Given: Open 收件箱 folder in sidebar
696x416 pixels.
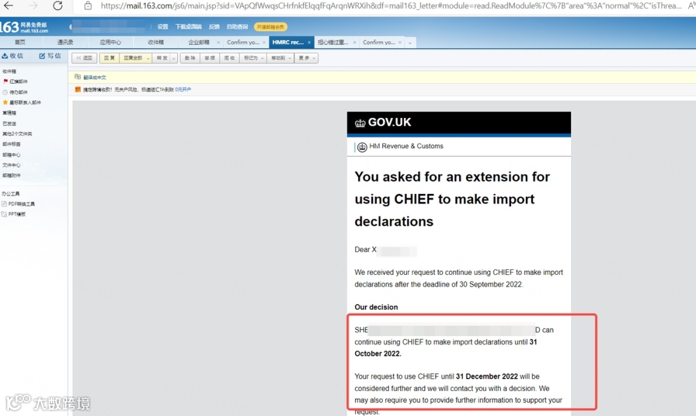Looking at the screenshot, I should click(x=9, y=71).
